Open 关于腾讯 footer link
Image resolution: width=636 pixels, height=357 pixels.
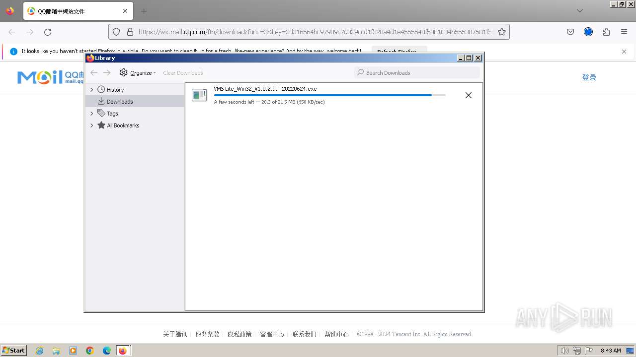tap(175, 334)
